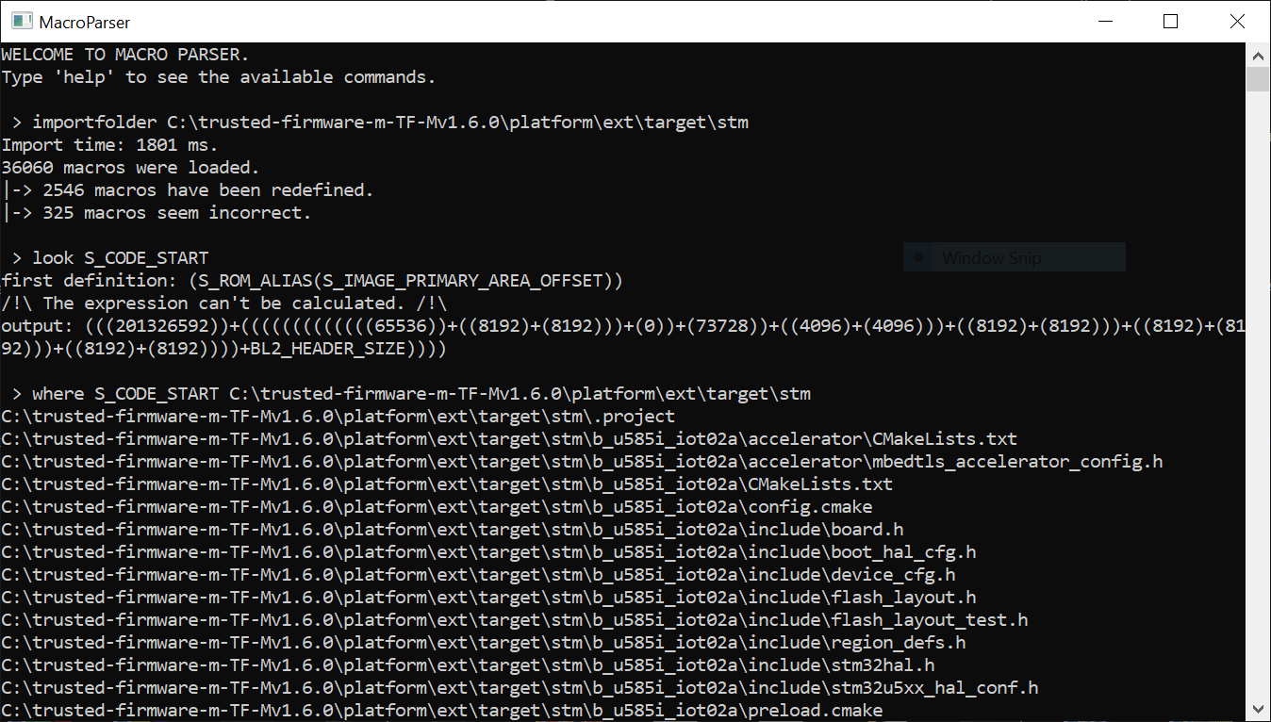The image size is (1271, 722).
Task: Click the importfolder command line
Action: click(381, 123)
